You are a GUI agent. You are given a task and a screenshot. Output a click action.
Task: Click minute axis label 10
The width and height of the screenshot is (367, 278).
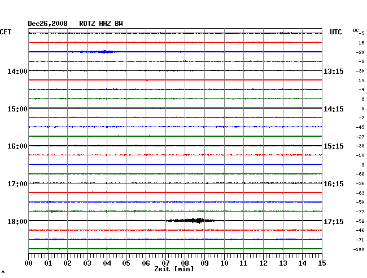pos(224,263)
